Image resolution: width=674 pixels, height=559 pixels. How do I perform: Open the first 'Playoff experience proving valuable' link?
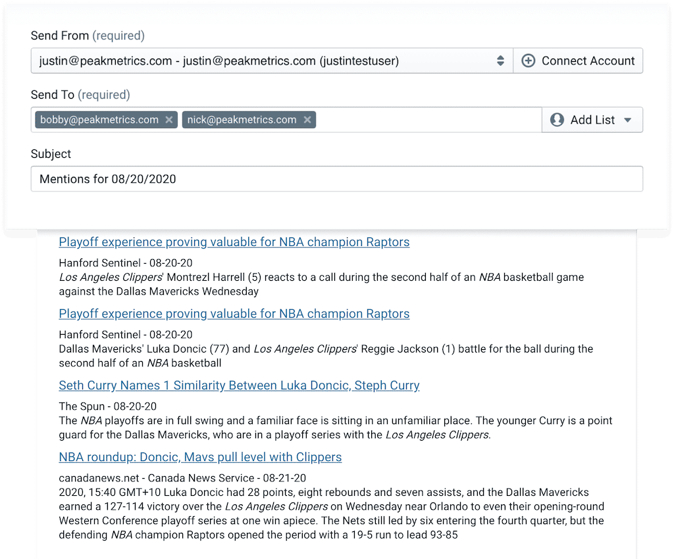point(234,242)
